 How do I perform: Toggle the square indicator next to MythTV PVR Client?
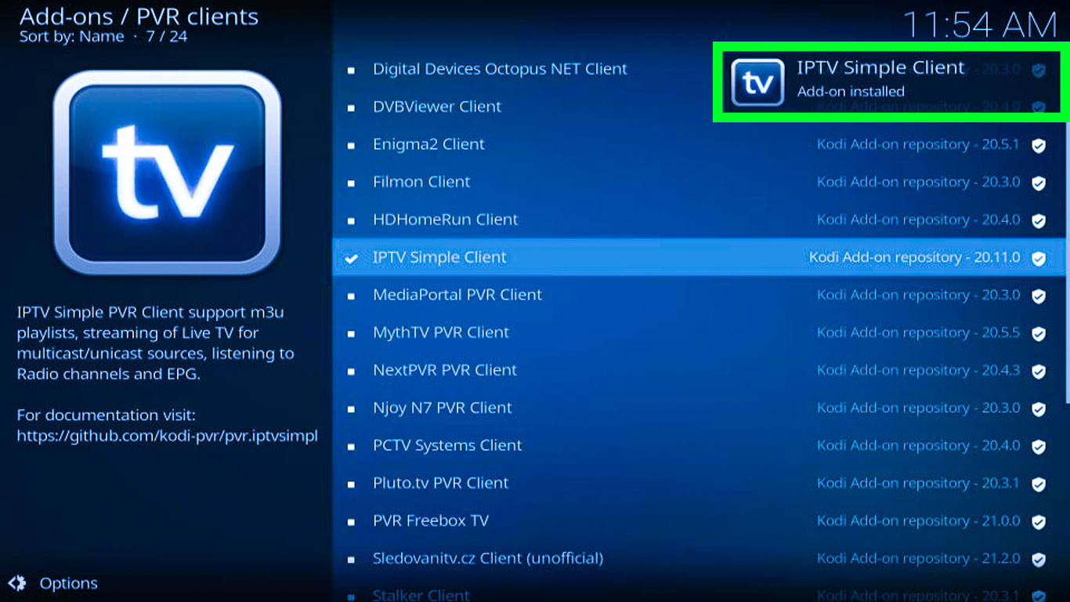[x=349, y=332]
